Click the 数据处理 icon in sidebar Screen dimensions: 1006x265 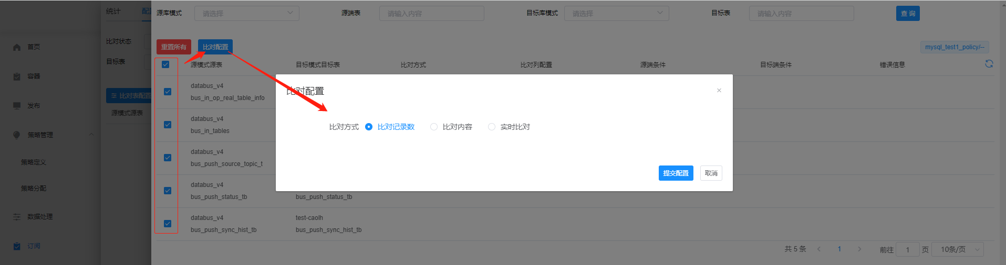click(17, 217)
